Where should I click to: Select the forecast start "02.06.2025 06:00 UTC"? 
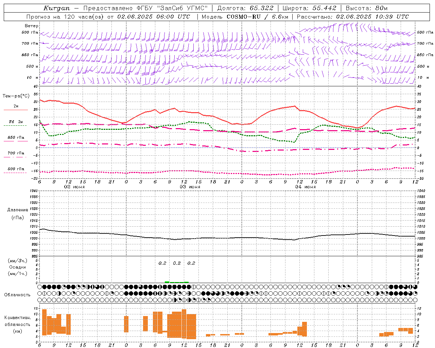(154, 17)
